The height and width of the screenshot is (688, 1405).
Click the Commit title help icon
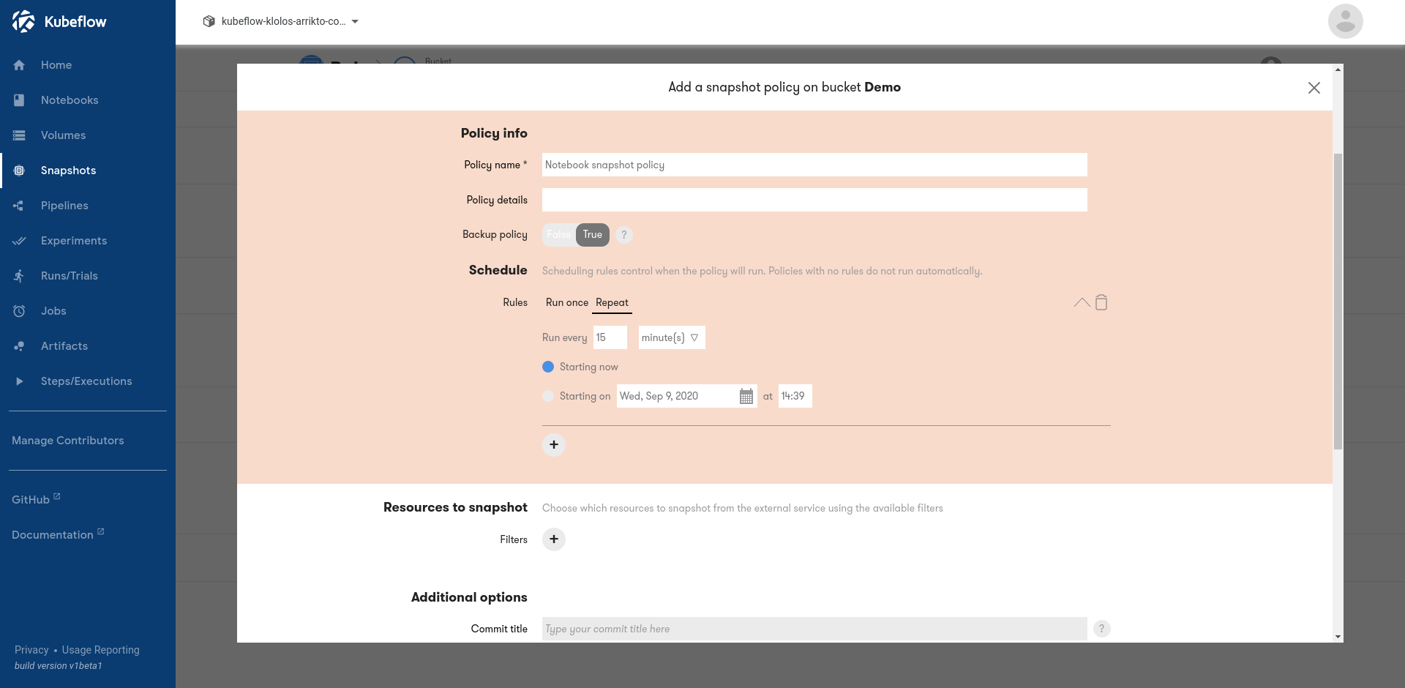click(1101, 629)
